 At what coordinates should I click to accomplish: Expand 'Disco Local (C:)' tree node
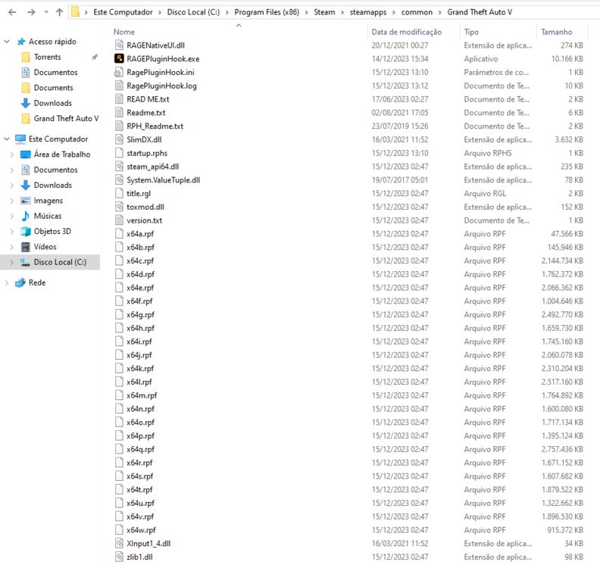[x=12, y=262]
